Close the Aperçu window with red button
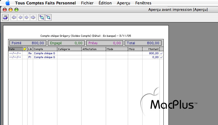 5,10
